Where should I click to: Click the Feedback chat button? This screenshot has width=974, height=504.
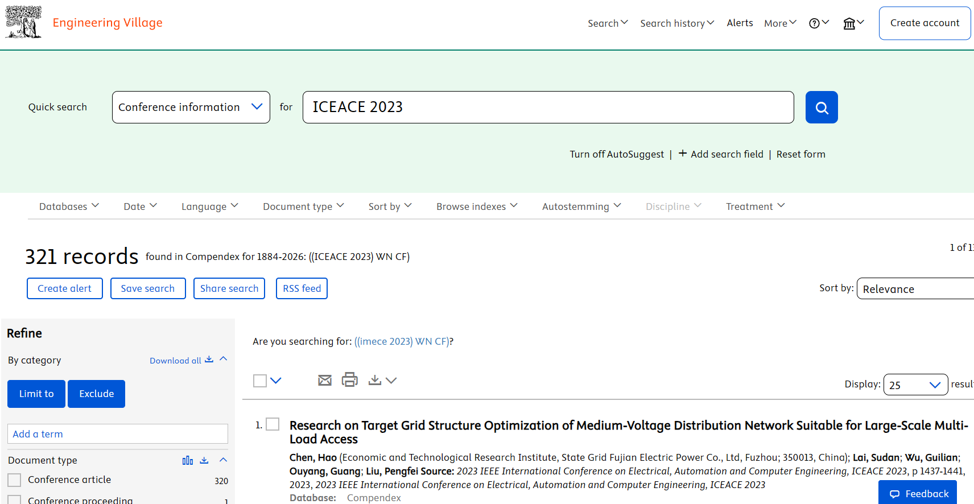pos(918,493)
